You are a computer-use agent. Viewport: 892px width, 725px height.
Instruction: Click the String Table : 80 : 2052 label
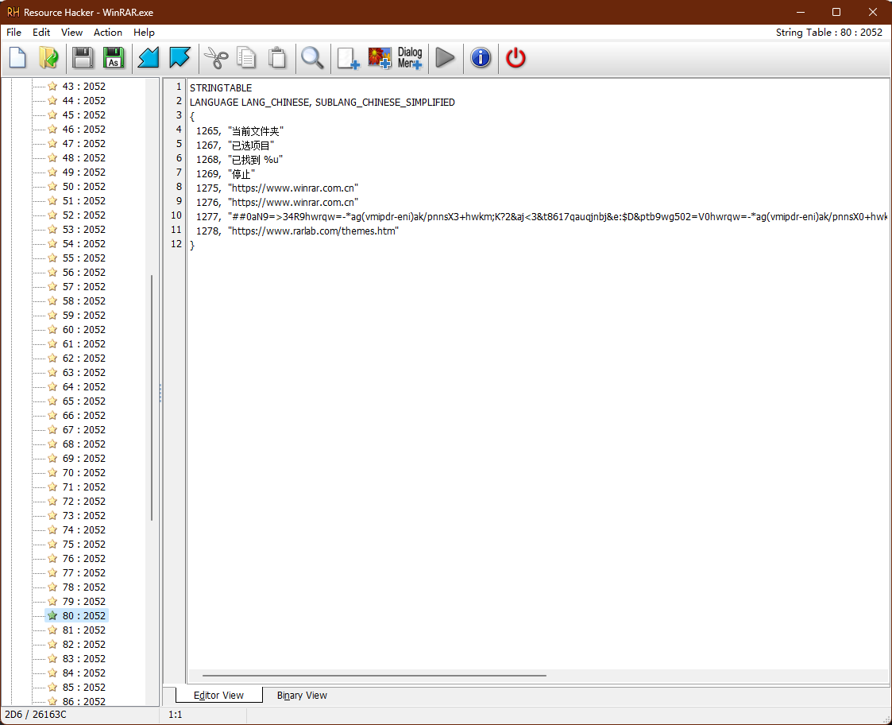829,33
